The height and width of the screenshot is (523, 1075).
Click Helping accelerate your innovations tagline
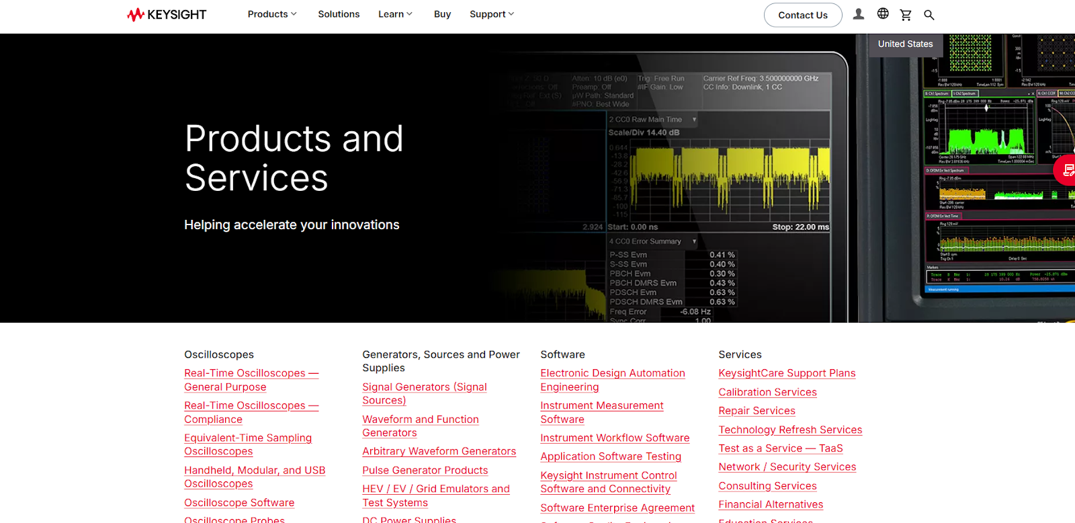pyautogui.click(x=292, y=225)
